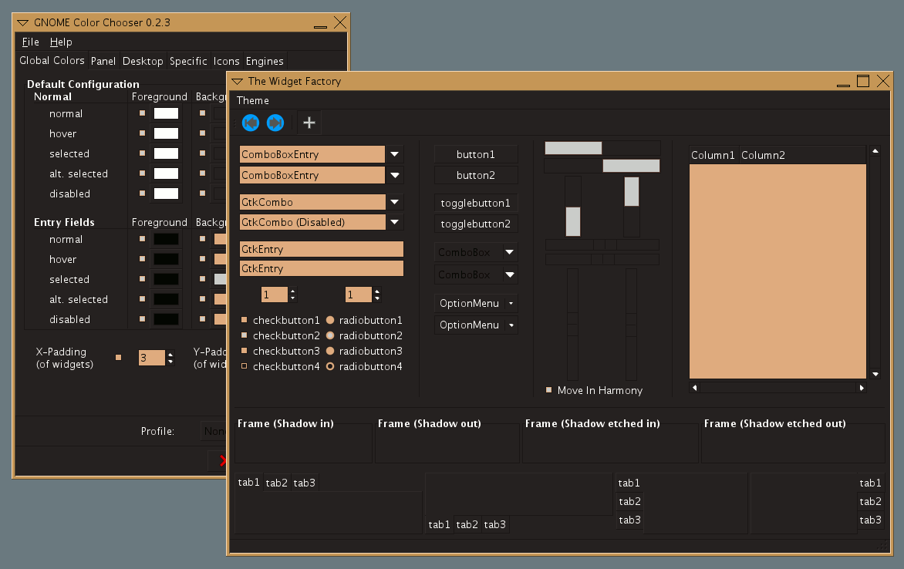Click the right arrow of the list's horizontal scrollbar
The image size is (904, 569).
click(x=862, y=388)
